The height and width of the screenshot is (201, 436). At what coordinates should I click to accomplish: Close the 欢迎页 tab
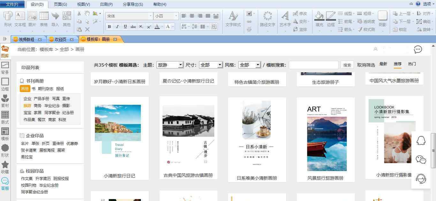tap(72, 39)
